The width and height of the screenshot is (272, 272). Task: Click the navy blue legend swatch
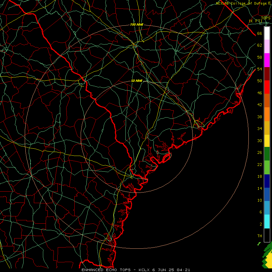(267, 181)
